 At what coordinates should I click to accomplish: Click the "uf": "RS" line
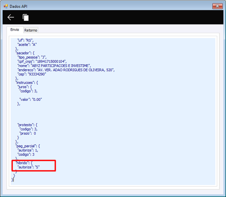25,40
